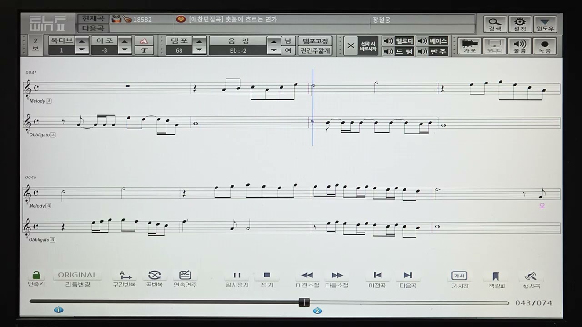The image size is (582, 327).
Task: Open 행사곡 event songs
Action: click(531, 279)
